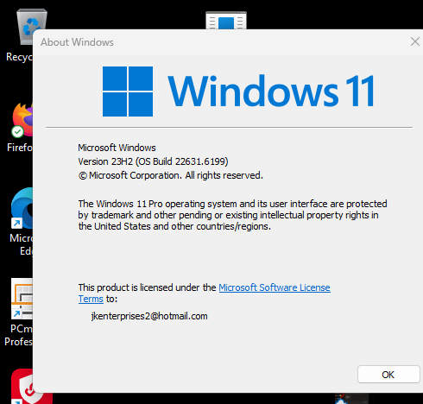Open the Microsoft Software License link
Screen dimensions: 423x404
point(275,287)
